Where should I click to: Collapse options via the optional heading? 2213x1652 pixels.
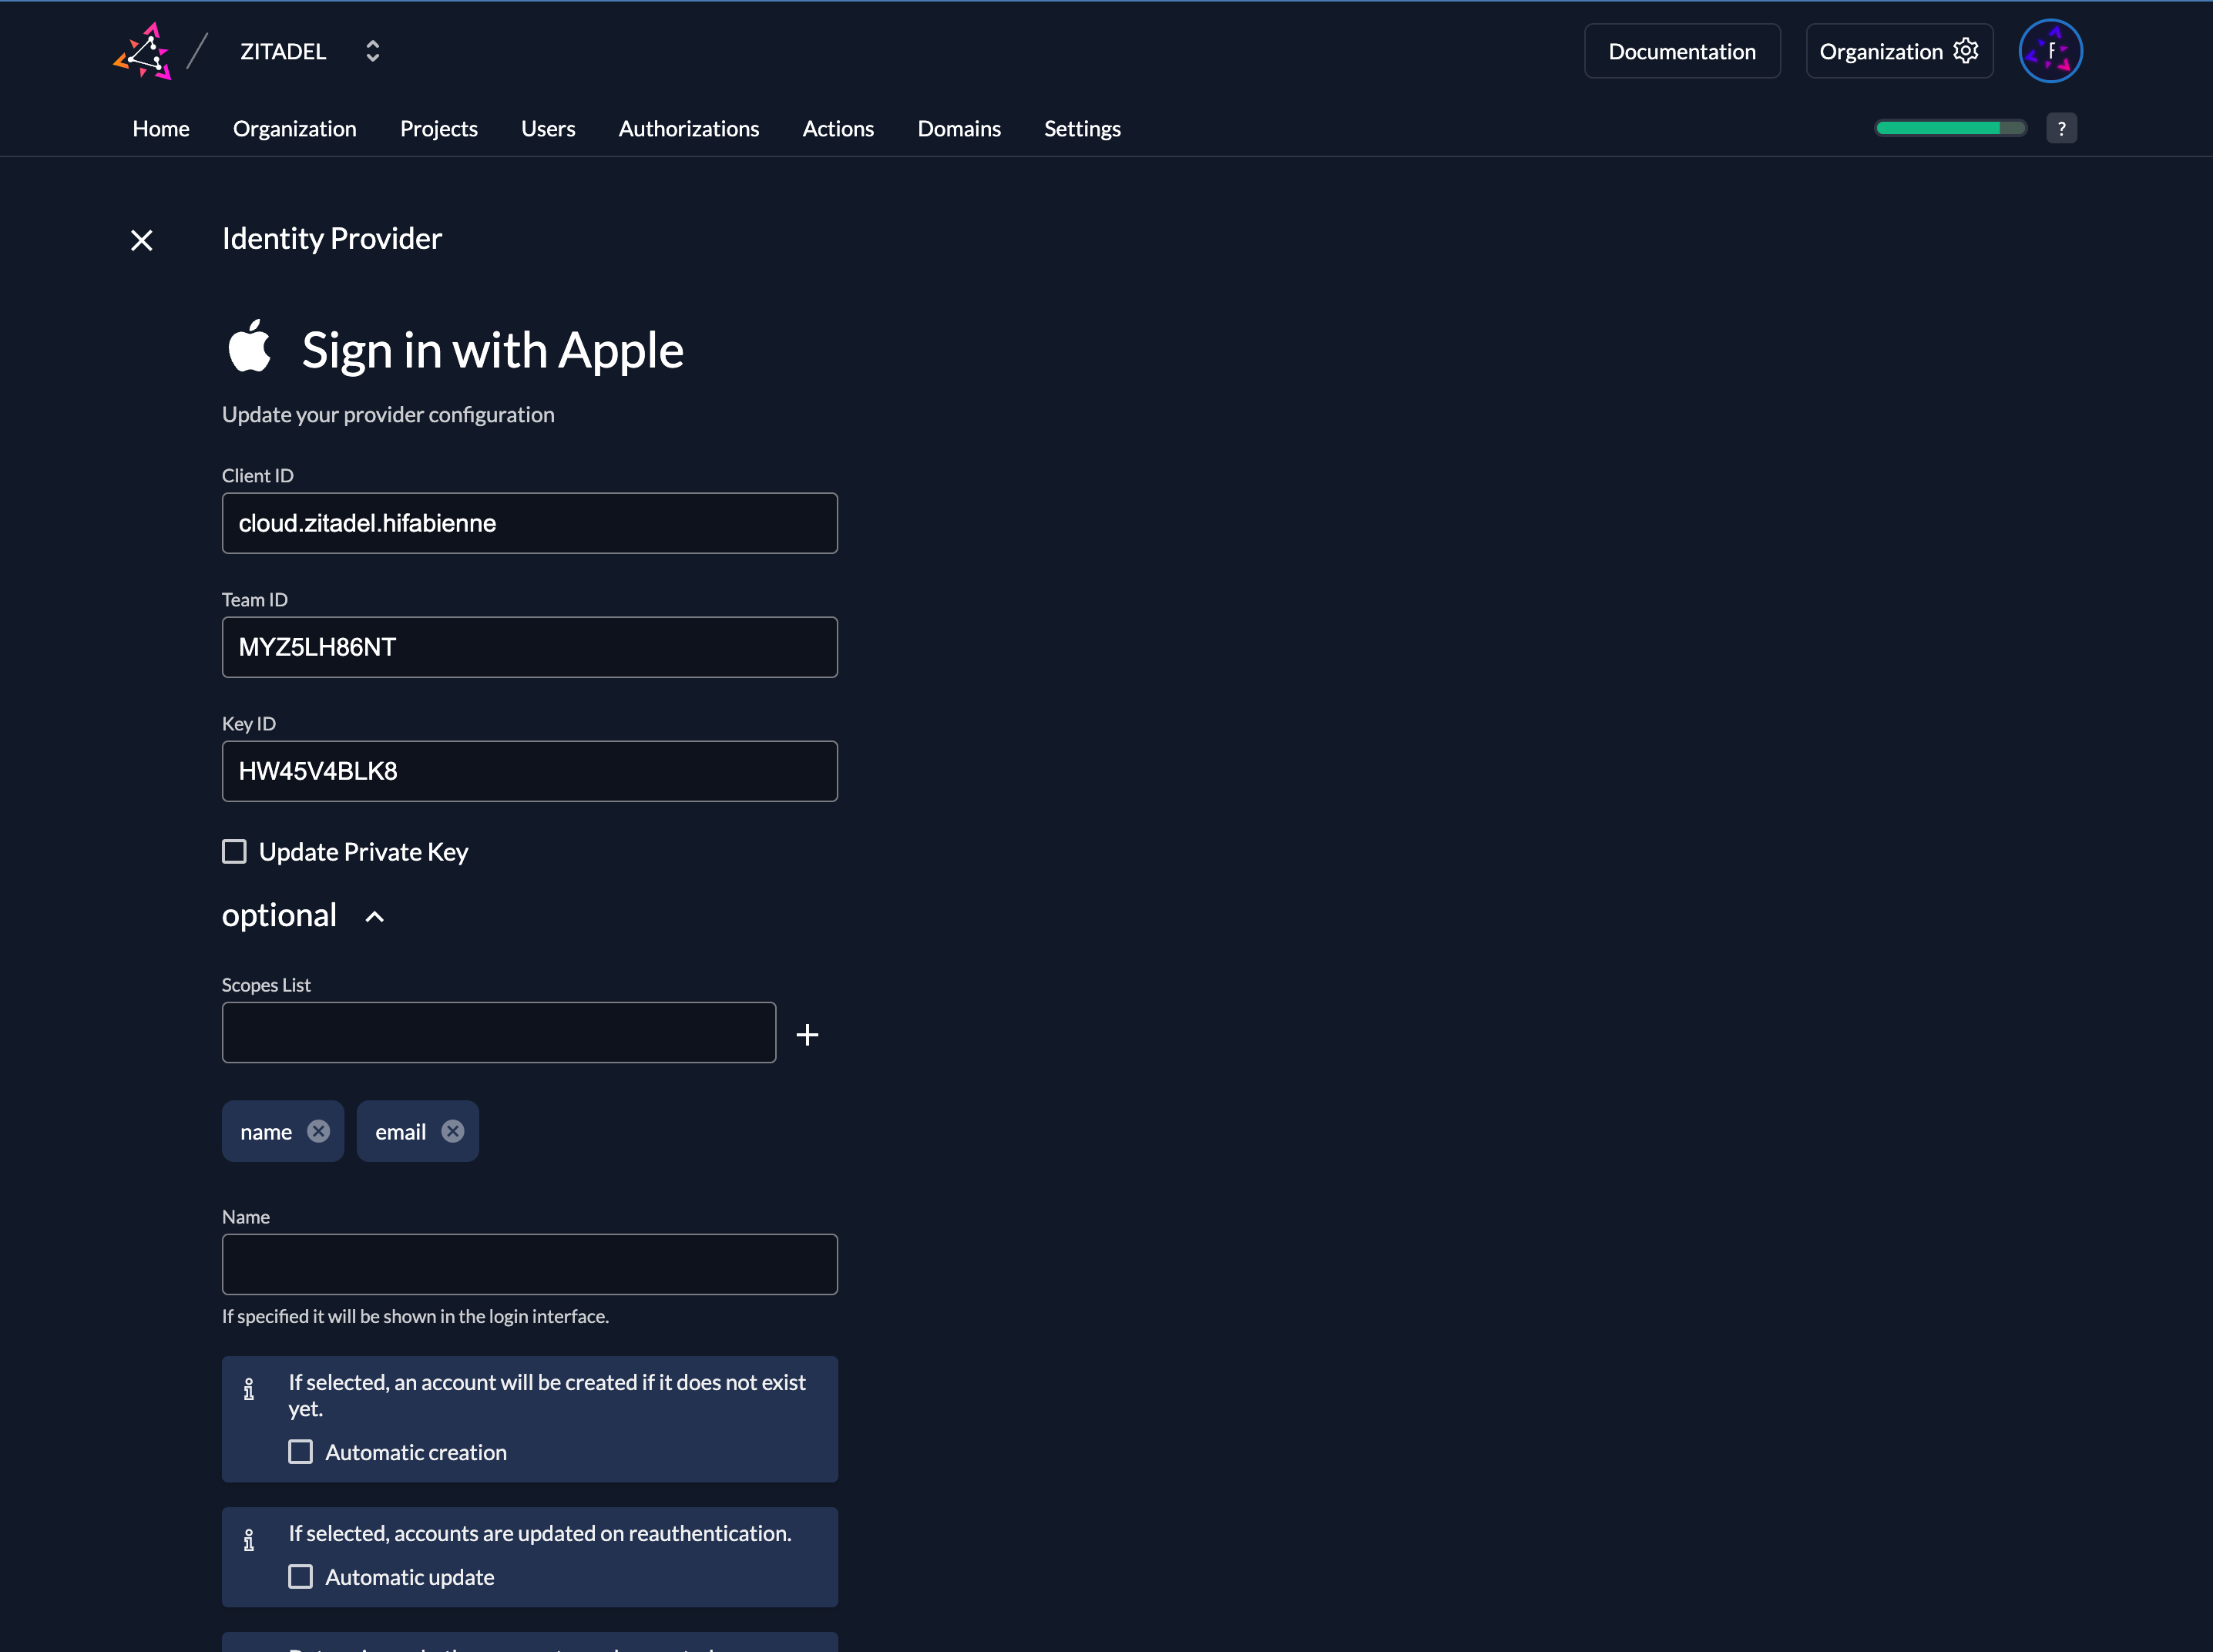[279, 915]
